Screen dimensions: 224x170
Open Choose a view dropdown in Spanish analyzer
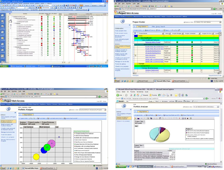218,107
